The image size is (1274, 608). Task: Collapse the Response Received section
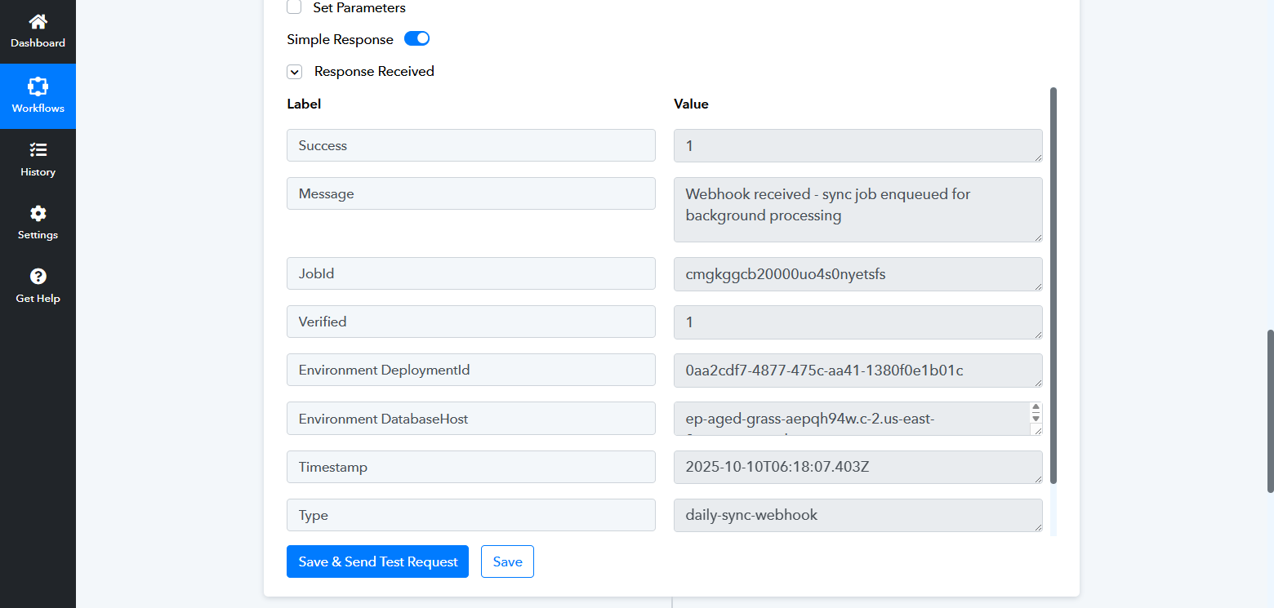tap(294, 72)
